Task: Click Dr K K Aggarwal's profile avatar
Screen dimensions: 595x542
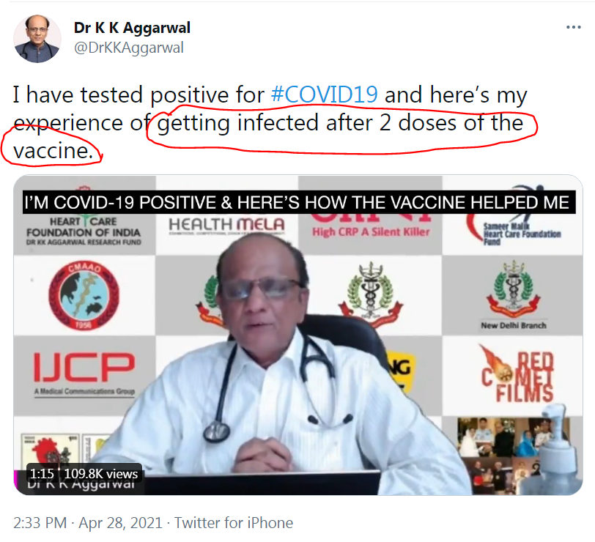Action: click(x=37, y=39)
